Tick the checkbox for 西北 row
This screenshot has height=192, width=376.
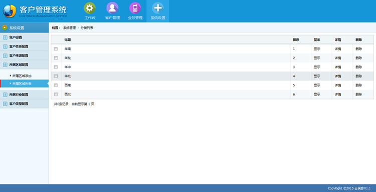pos(56,94)
